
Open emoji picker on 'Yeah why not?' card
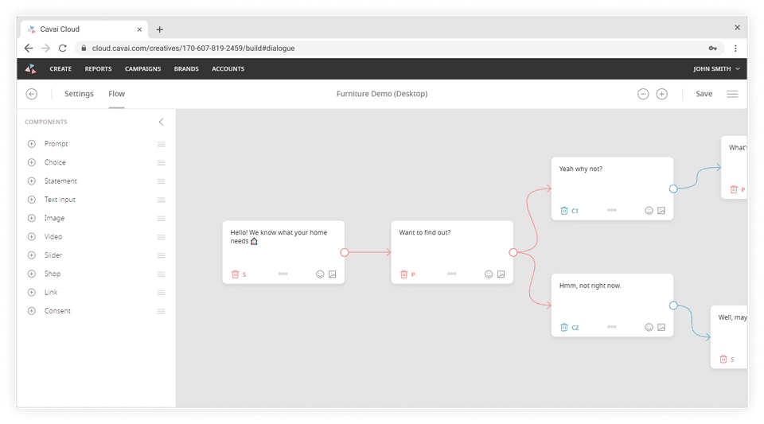pyautogui.click(x=649, y=211)
